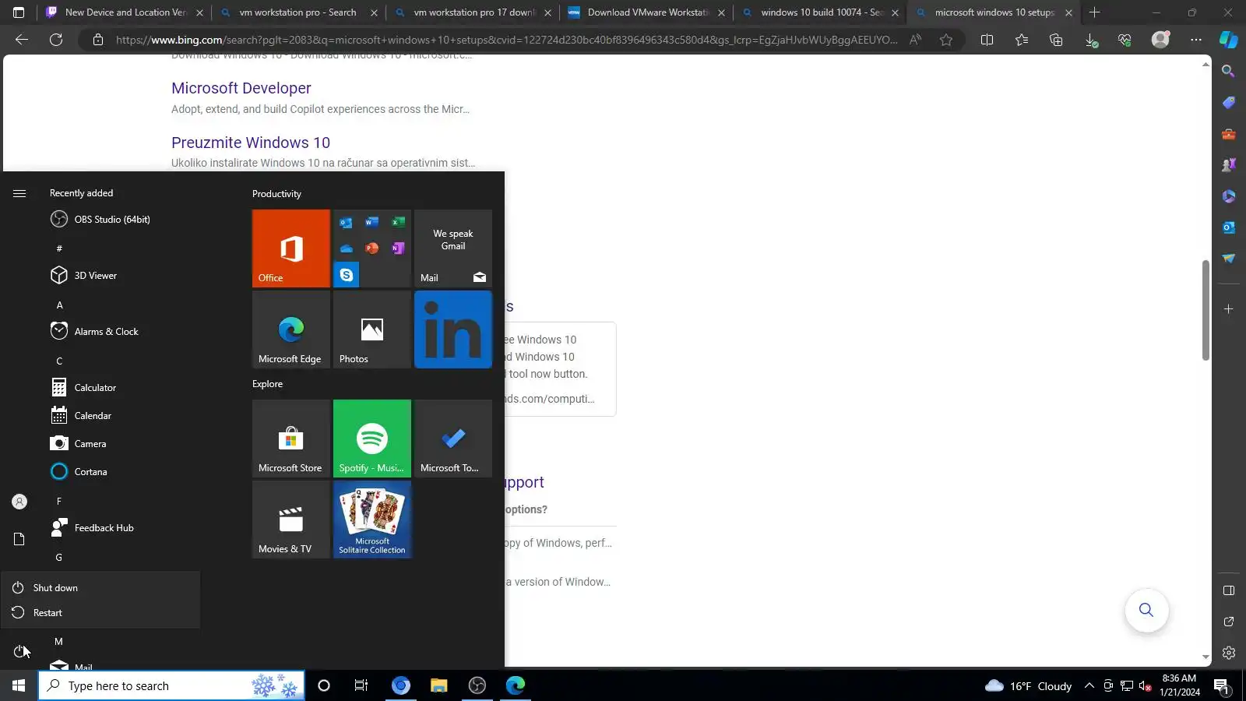Switch to New Device and Location tab
The height and width of the screenshot is (701, 1246).
click(125, 12)
